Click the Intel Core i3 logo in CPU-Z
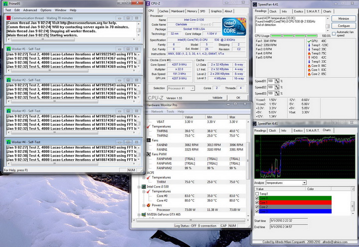The width and height of the screenshot is (359, 247). click(234, 27)
